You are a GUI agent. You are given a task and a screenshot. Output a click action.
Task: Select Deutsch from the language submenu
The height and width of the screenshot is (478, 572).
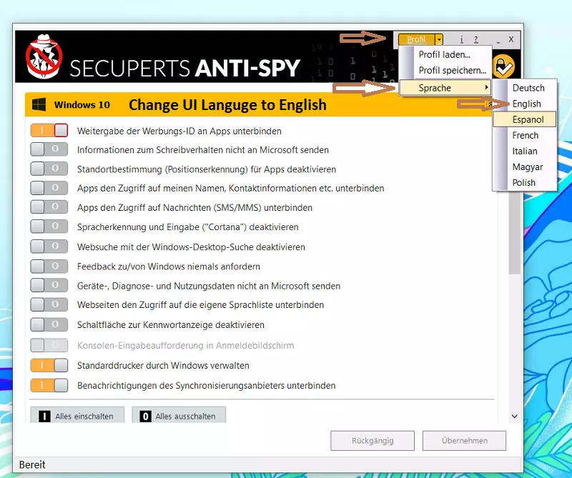528,88
